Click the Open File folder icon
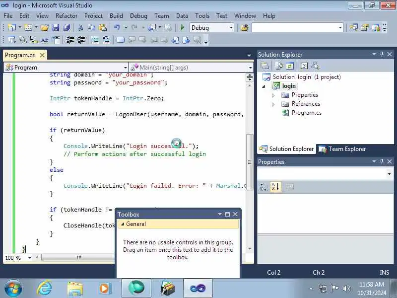 [x=45, y=27]
